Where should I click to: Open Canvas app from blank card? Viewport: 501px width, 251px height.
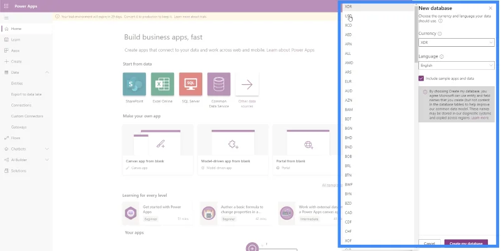click(x=158, y=150)
